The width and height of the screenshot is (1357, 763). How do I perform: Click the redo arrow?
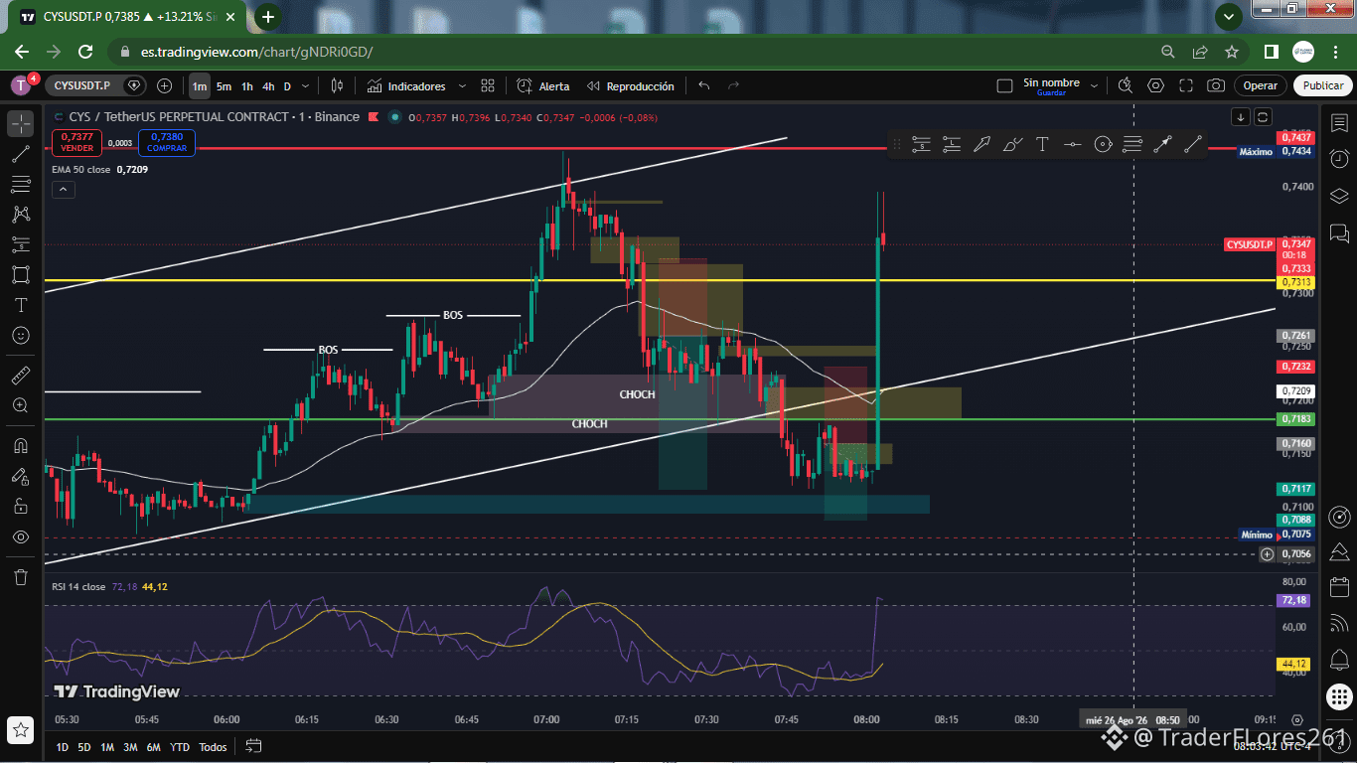coord(734,86)
